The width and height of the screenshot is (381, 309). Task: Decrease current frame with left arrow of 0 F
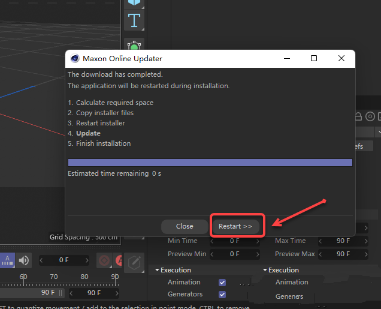[x=41, y=260]
